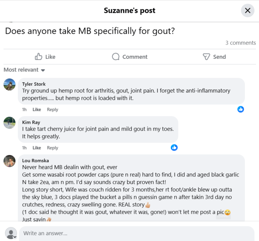Open Tyler Stork's profile name link
Viewport: 259px width, 241px height.
(34, 84)
